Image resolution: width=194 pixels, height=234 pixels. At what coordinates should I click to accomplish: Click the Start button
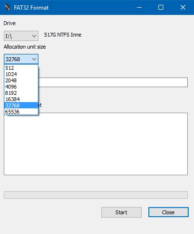(121, 212)
